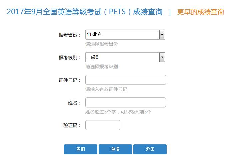Click the 一级B level combo box
This screenshot has width=231, height=160.
click(x=125, y=57)
